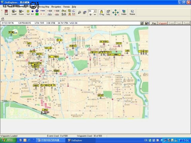Select the magnifier zoom tool

(x=80, y=12)
